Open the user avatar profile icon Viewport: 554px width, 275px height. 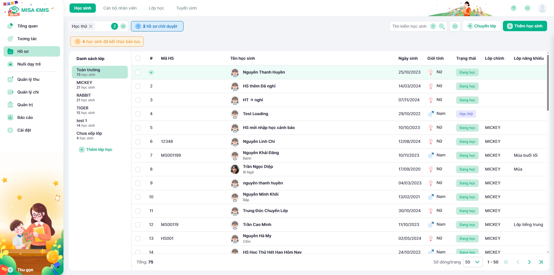coord(542,8)
